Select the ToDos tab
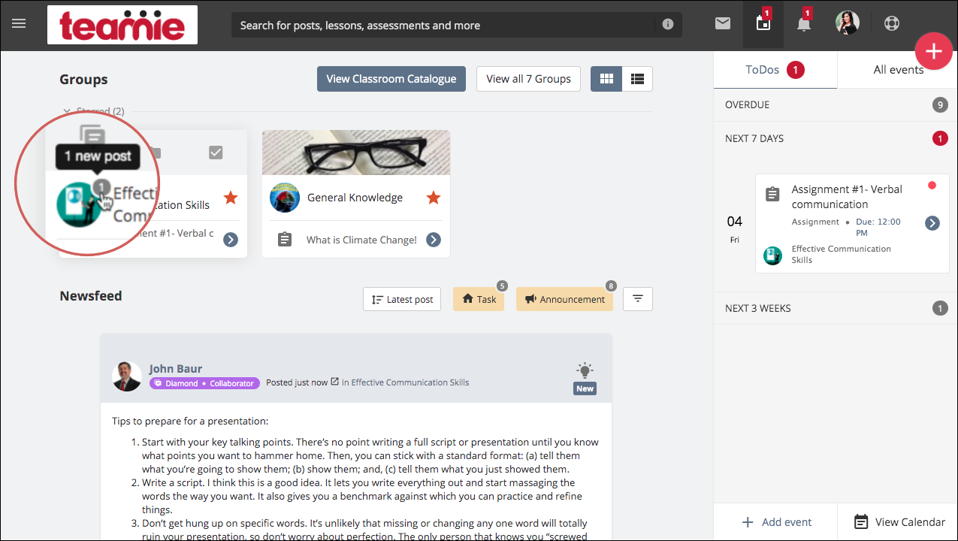This screenshot has width=958, height=541. [x=775, y=70]
